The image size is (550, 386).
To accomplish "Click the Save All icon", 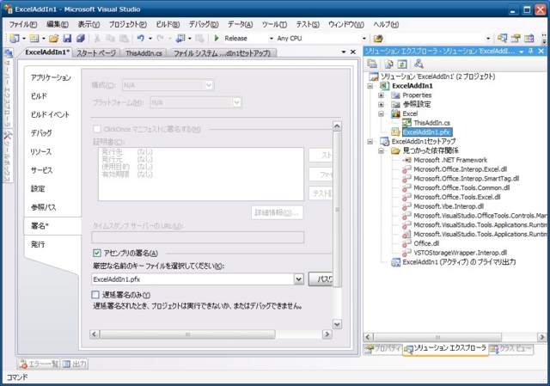I will tap(81, 38).
